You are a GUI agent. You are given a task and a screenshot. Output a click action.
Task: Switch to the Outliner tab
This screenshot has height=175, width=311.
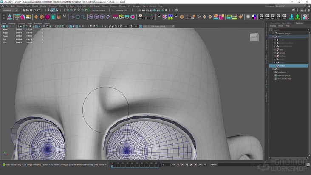pos(299,23)
